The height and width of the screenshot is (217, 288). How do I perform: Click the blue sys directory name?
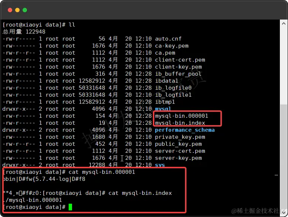160,165
